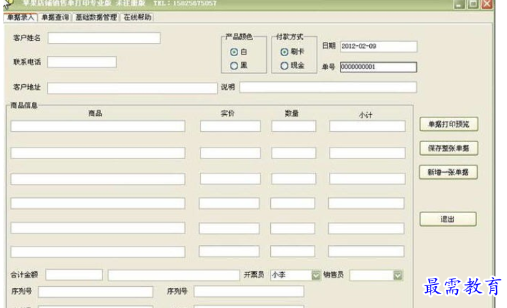Click the 退出 button
The image size is (507, 308).
tap(448, 219)
